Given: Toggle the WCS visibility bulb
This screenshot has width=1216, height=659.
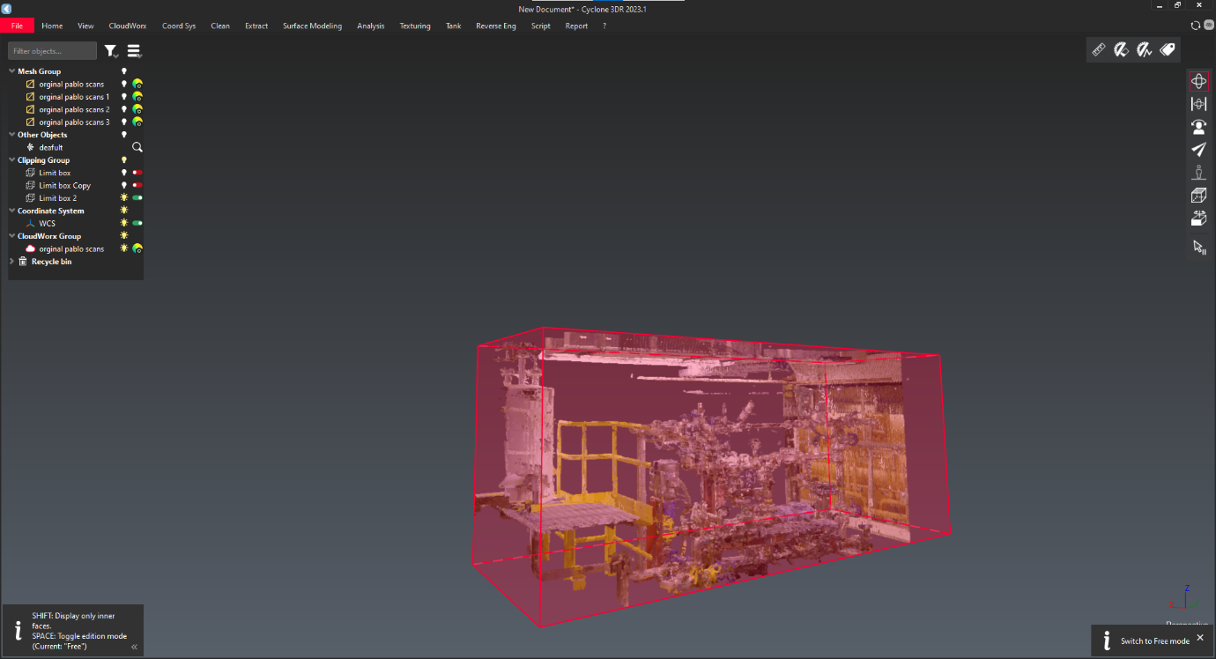Looking at the screenshot, I should [x=124, y=224].
